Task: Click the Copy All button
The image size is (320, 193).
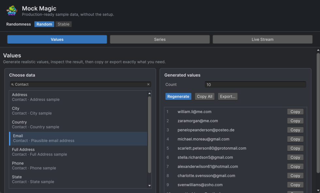Action: point(204,97)
